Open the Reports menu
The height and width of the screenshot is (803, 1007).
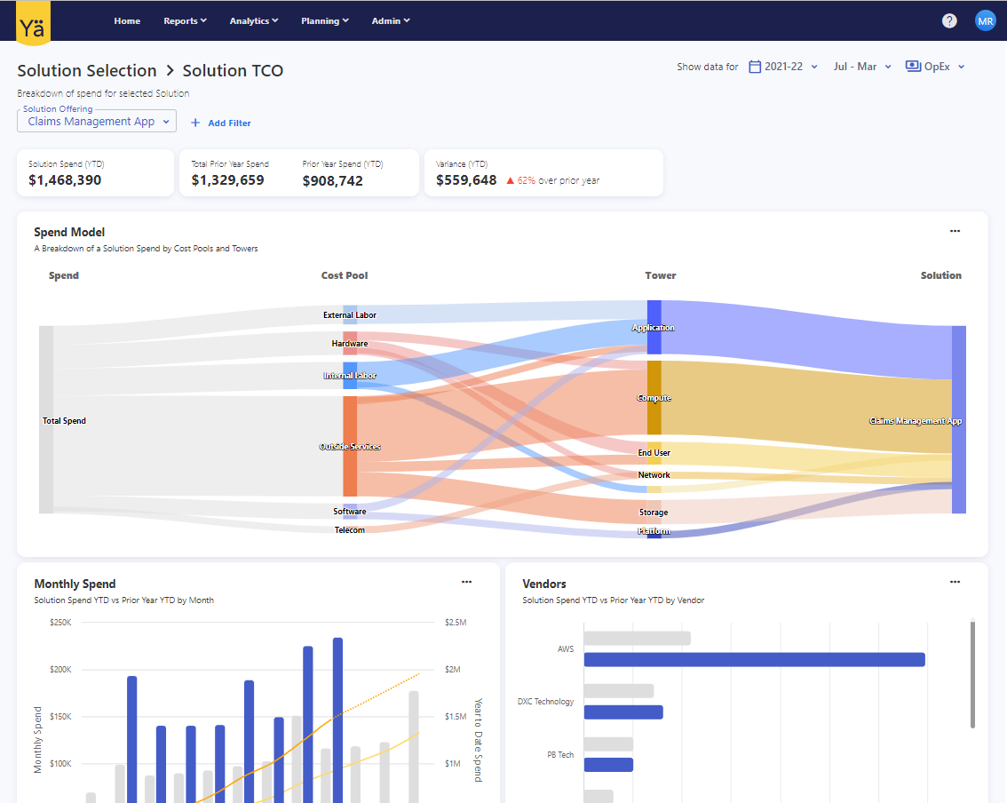coord(185,20)
